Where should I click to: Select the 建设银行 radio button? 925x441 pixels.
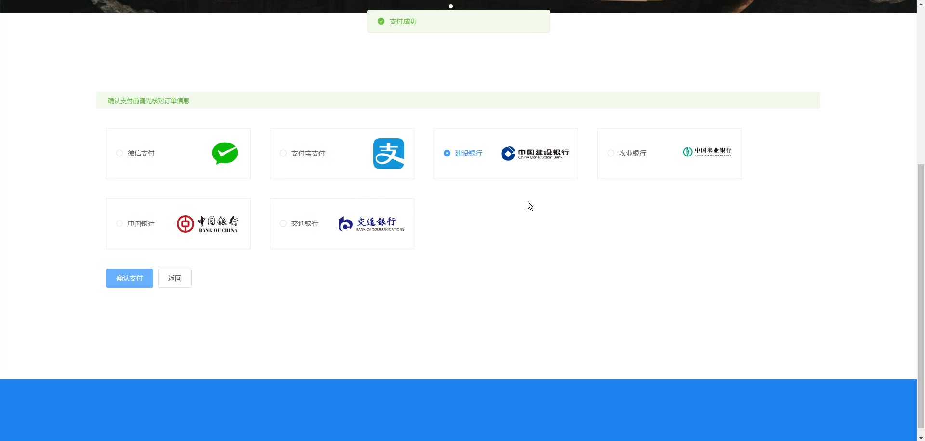[447, 153]
